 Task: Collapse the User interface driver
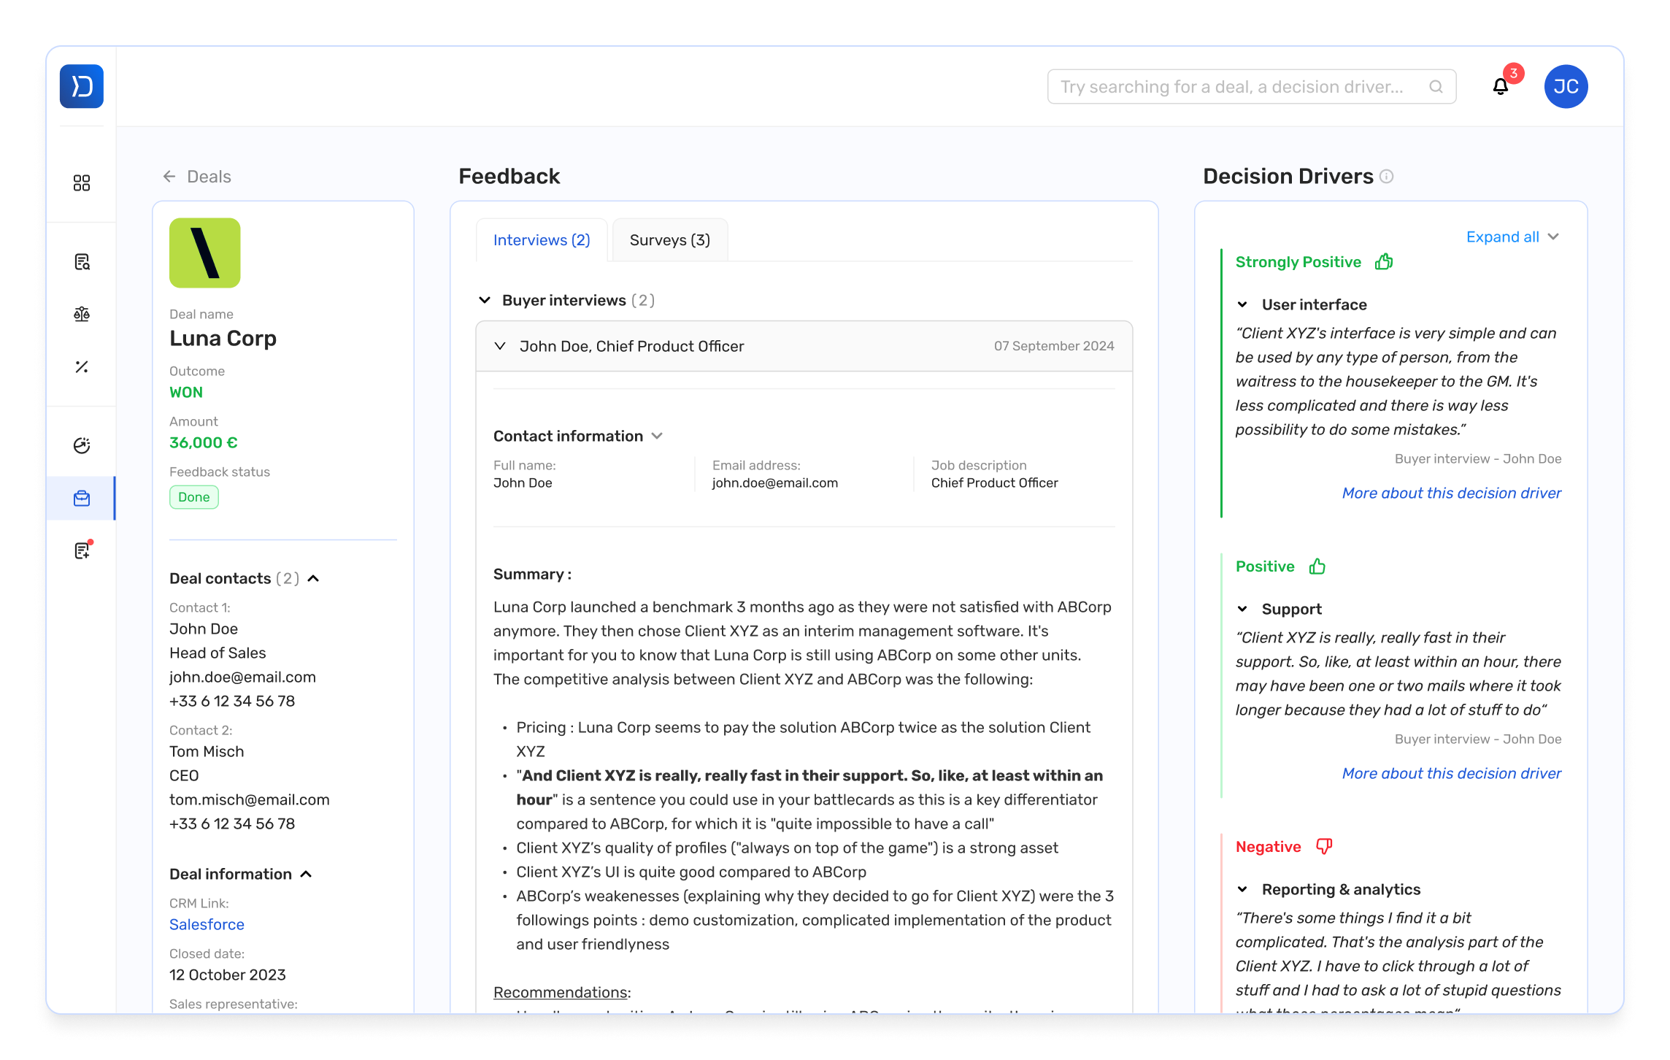[1242, 304]
